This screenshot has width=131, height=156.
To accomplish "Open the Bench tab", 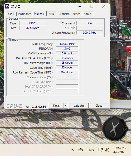I will 76,14.
